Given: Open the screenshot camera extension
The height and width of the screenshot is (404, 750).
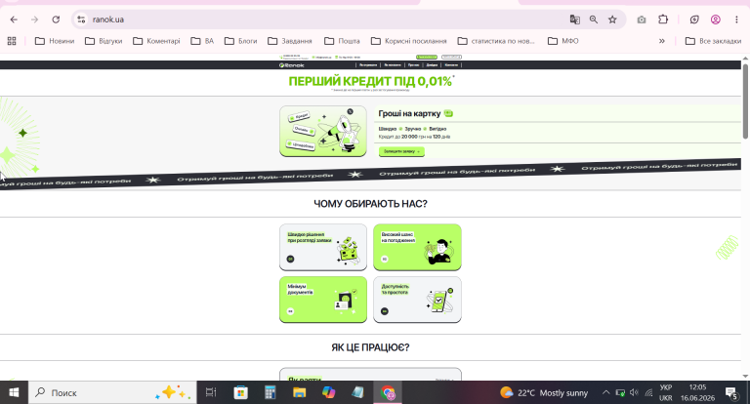Looking at the screenshot, I should (x=642, y=20).
